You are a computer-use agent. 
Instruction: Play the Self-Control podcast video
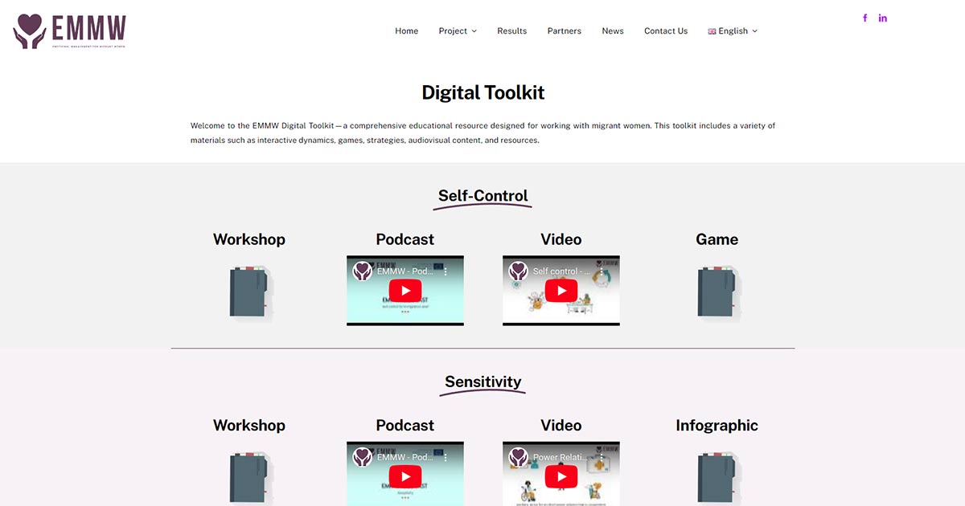(x=405, y=291)
